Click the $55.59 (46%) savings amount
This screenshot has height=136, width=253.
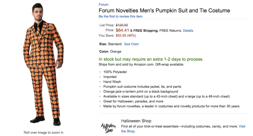pyautogui.click(x=126, y=35)
